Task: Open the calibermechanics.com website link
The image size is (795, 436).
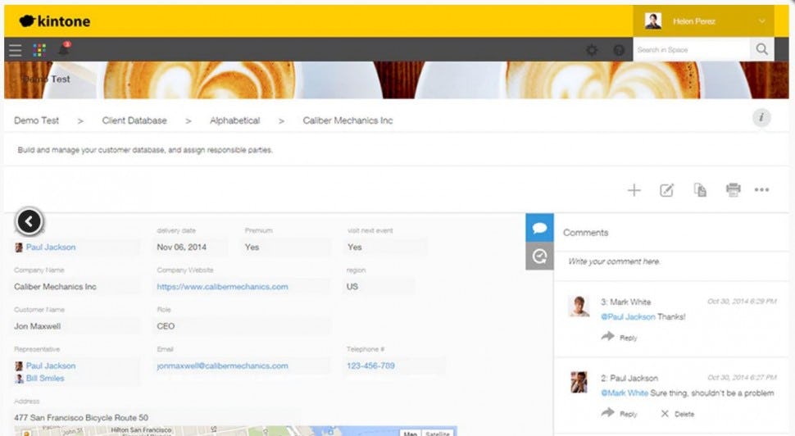Action: (222, 287)
